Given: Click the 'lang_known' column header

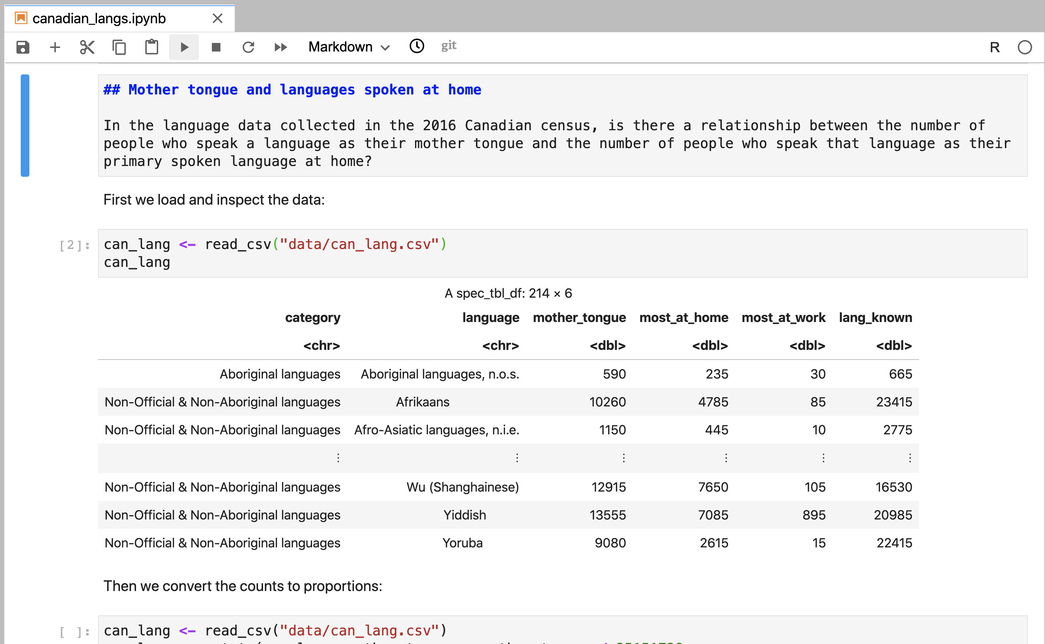Looking at the screenshot, I should [x=875, y=318].
